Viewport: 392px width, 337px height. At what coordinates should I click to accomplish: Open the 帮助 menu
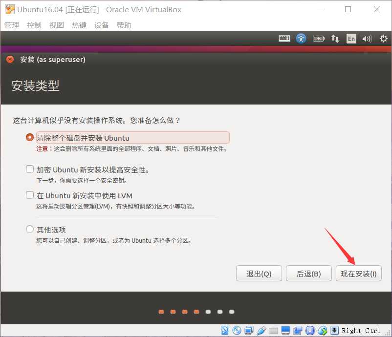(x=124, y=25)
